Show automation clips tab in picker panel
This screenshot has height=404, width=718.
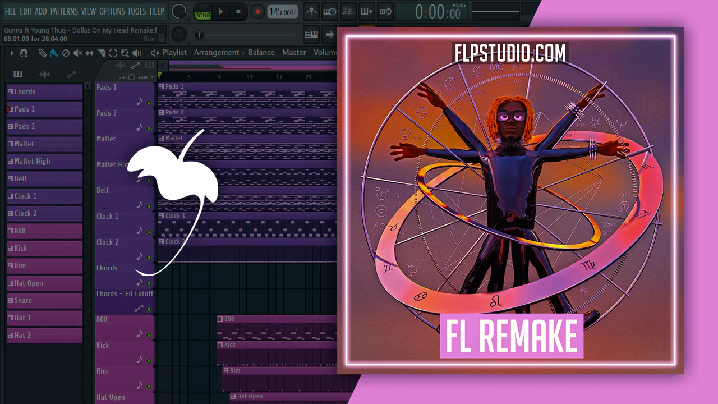pyautogui.click(x=71, y=74)
